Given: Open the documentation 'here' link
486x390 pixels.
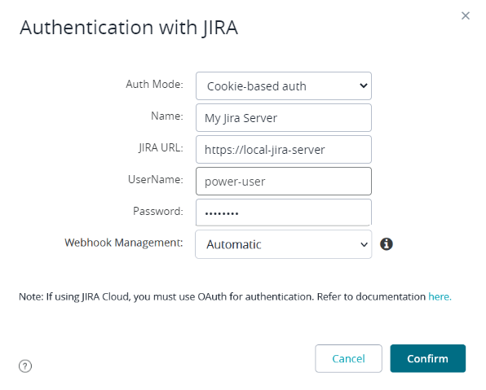Looking at the screenshot, I should (440, 296).
